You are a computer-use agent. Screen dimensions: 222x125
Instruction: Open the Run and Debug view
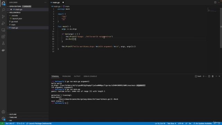click(3, 23)
